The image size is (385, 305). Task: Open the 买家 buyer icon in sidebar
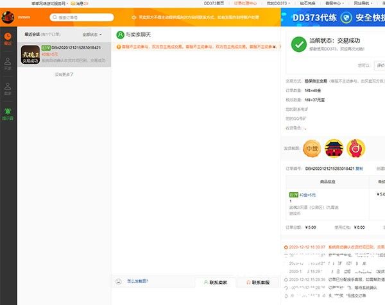8,62
